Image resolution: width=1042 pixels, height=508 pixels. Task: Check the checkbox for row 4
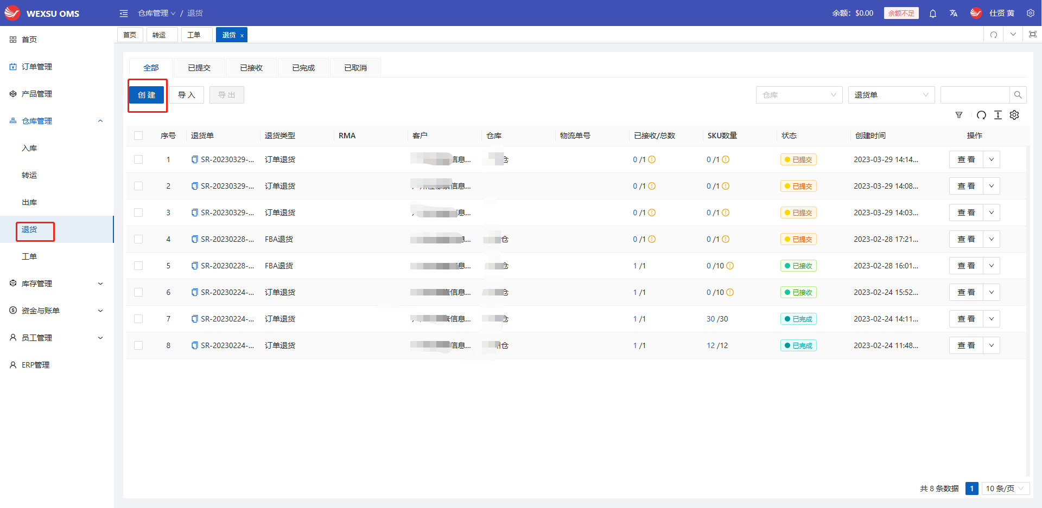tap(138, 239)
